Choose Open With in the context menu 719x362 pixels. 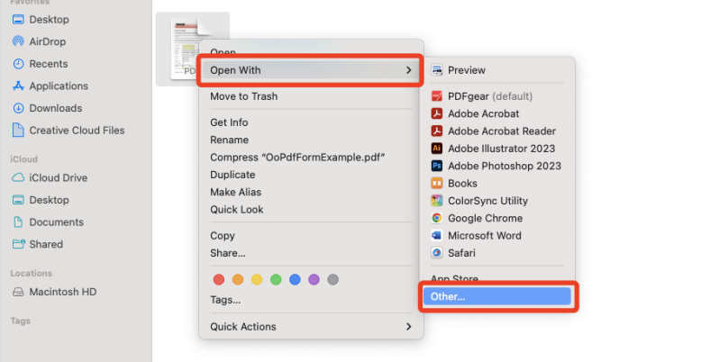coord(311,70)
